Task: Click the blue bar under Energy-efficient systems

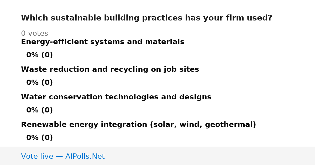Action: pos(21,55)
